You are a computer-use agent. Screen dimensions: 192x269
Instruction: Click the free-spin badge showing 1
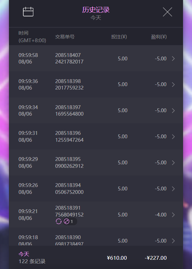[x=69, y=222]
